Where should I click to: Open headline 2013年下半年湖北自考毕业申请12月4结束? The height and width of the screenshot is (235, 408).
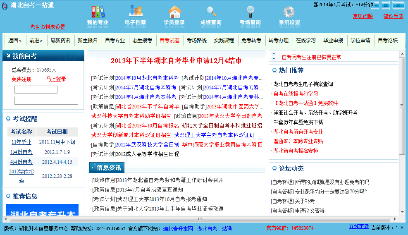pos(177,61)
